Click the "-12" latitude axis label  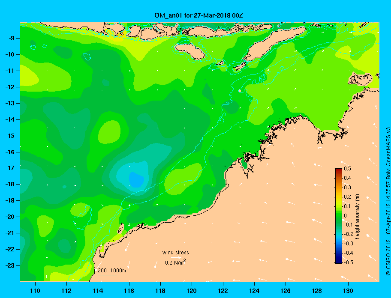tap(9, 87)
